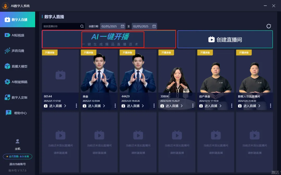Image resolution: width=281 pixels, height=175 pixels.
Task: Click the AI一键开播 banner
Action: point(109,39)
